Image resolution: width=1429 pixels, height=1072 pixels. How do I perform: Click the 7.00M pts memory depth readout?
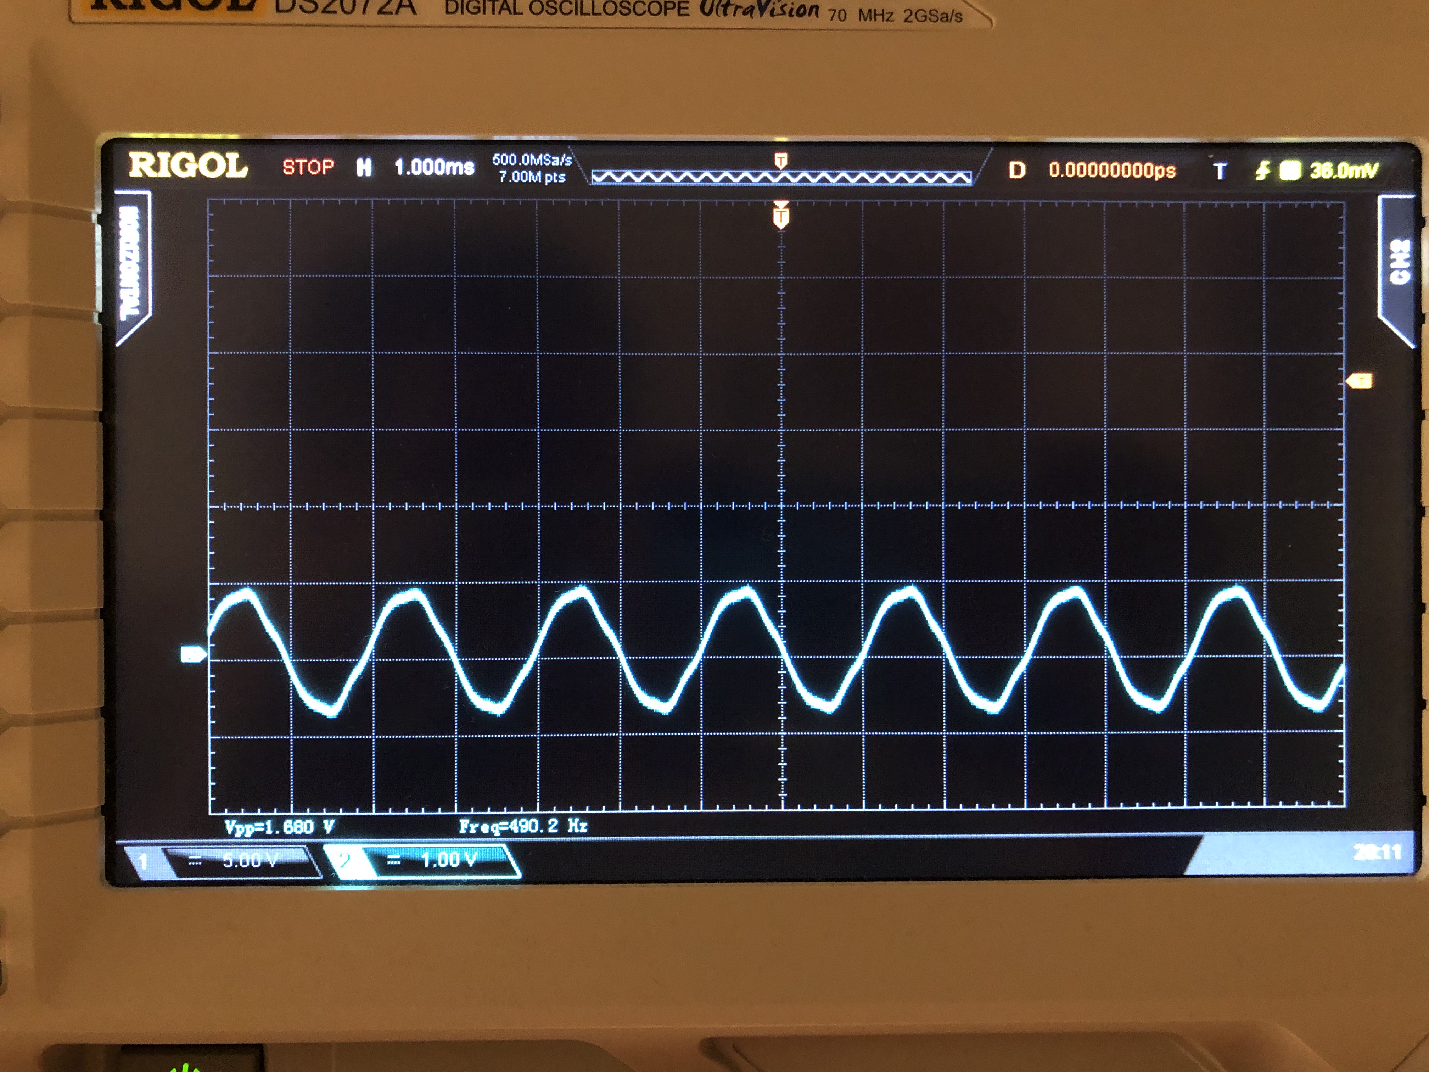532,177
